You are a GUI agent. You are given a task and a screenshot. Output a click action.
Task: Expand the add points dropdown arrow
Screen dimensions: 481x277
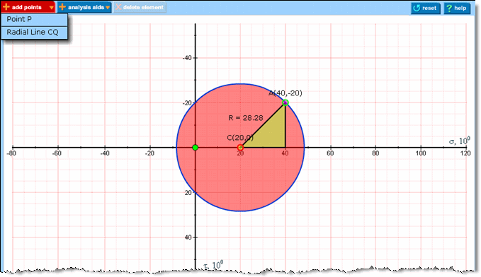(x=52, y=8)
